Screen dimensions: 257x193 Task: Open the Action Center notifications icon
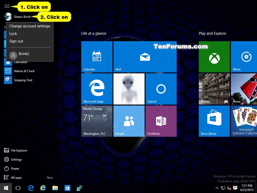tap(235, 188)
